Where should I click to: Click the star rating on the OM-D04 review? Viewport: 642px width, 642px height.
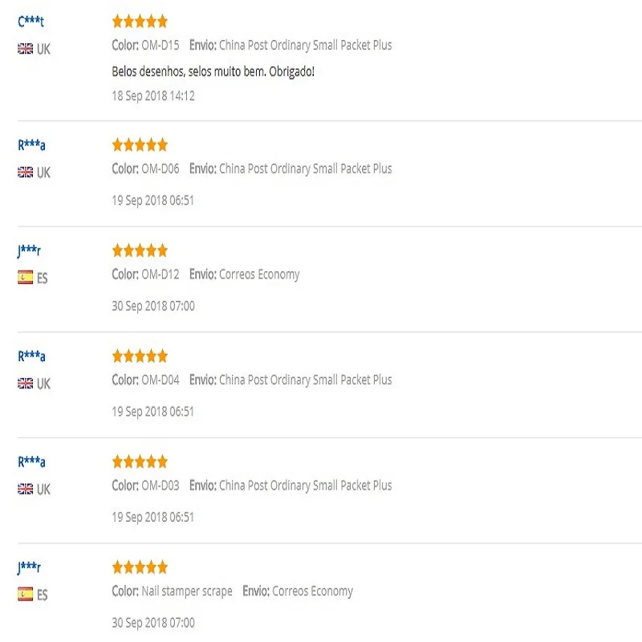[x=140, y=356]
